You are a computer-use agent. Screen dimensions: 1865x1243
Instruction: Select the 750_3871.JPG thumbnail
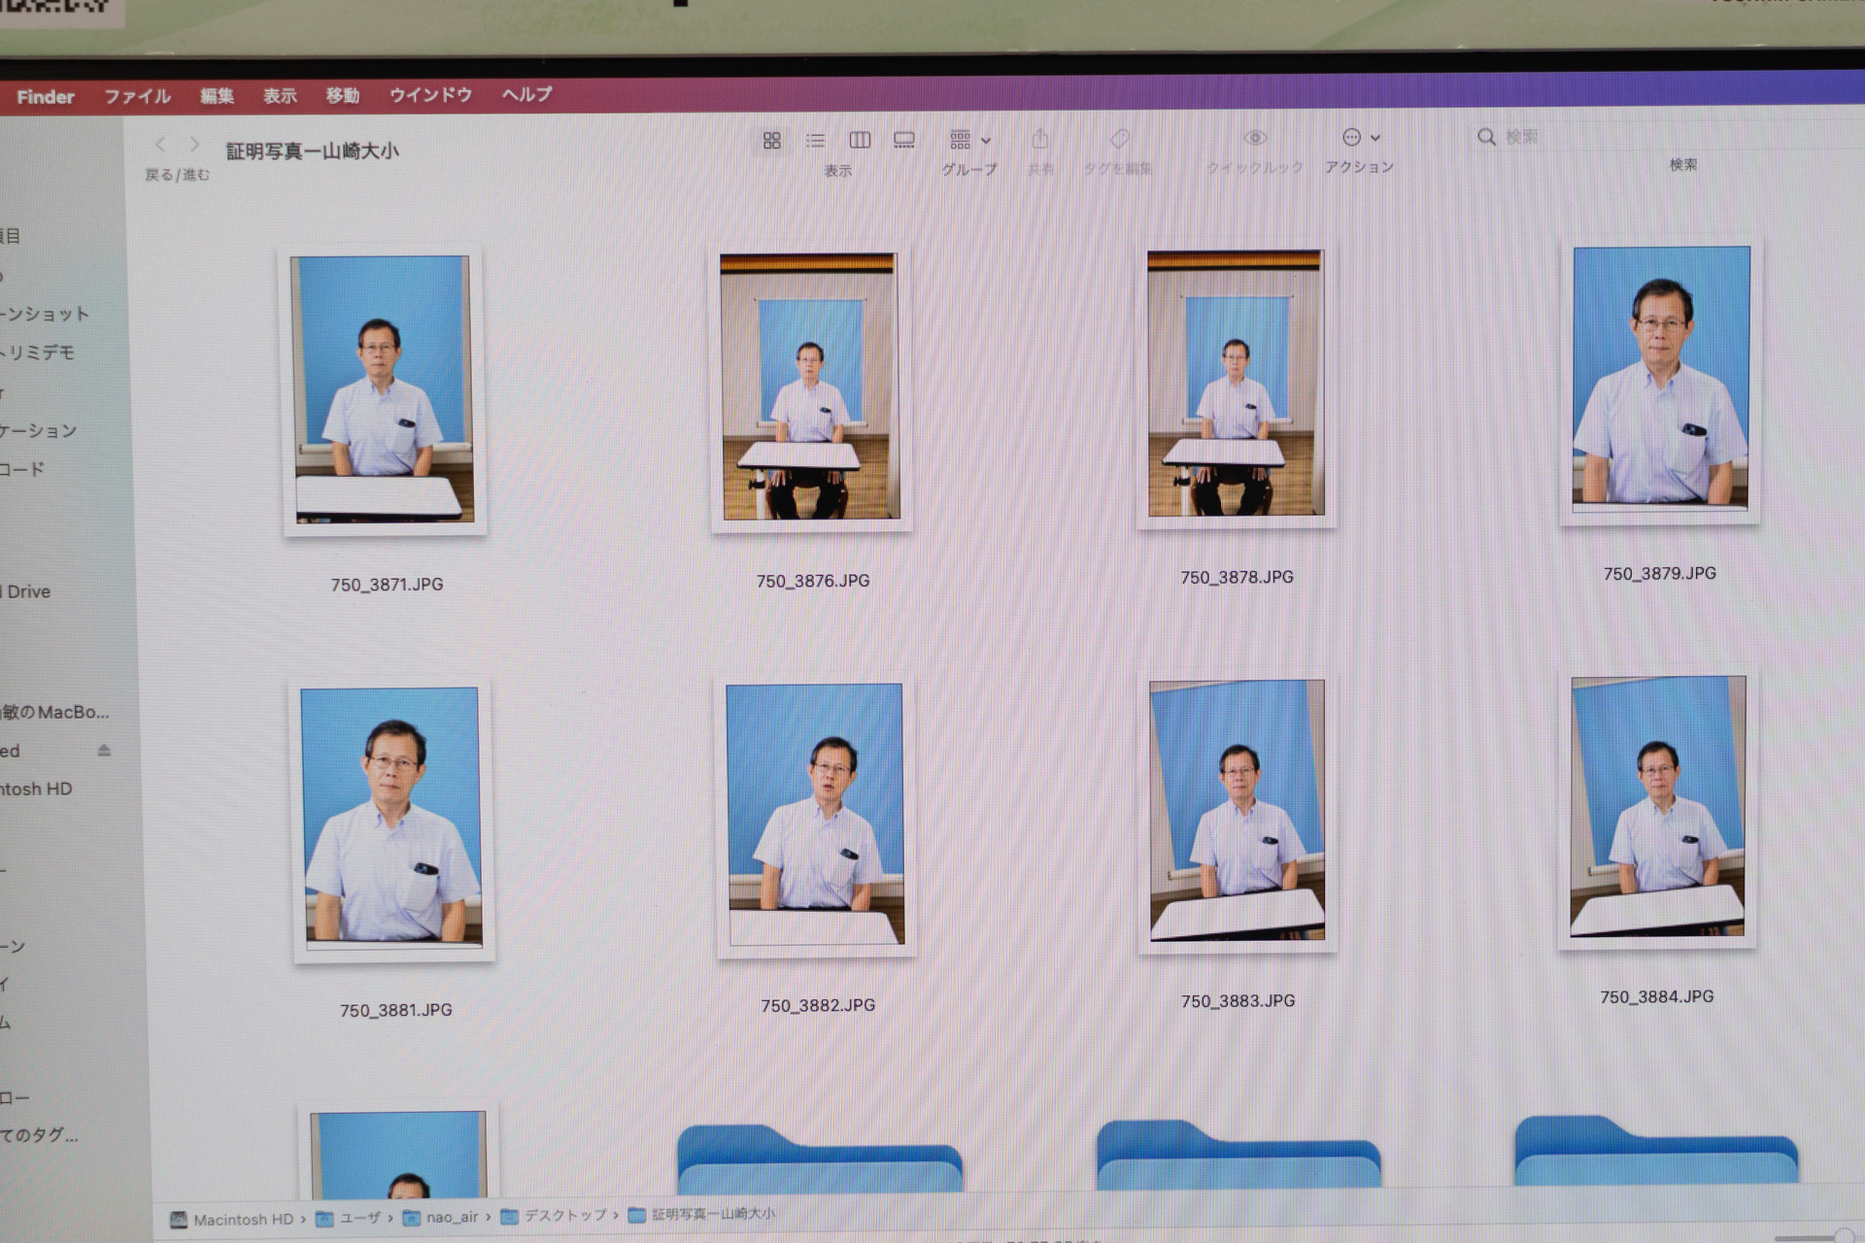point(385,389)
